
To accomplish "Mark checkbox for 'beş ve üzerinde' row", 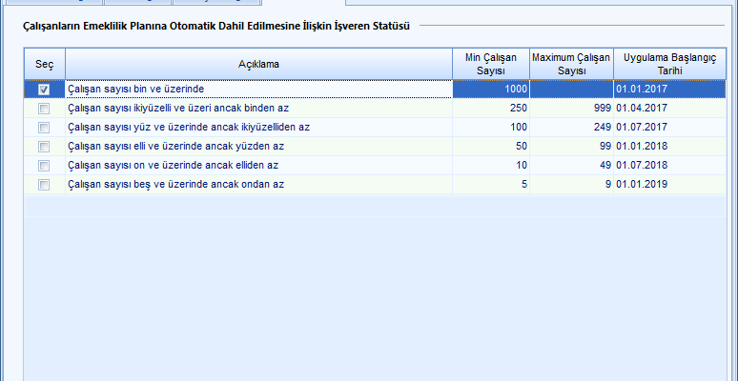I will point(44,185).
